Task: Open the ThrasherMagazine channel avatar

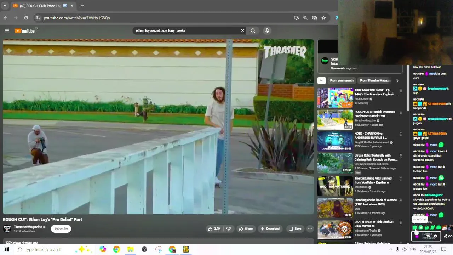Action: (x=7, y=229)
